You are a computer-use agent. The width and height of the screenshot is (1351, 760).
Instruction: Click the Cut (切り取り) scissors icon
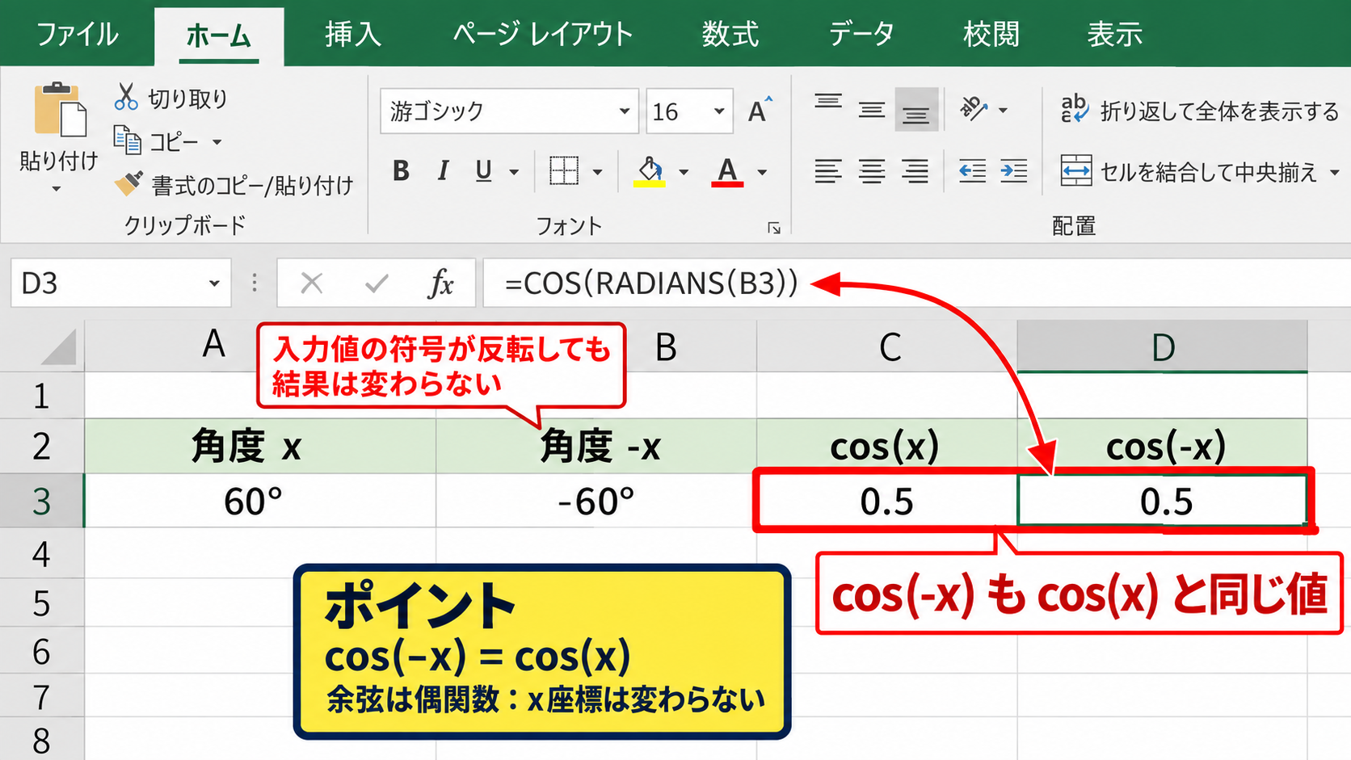click(126, 97)
